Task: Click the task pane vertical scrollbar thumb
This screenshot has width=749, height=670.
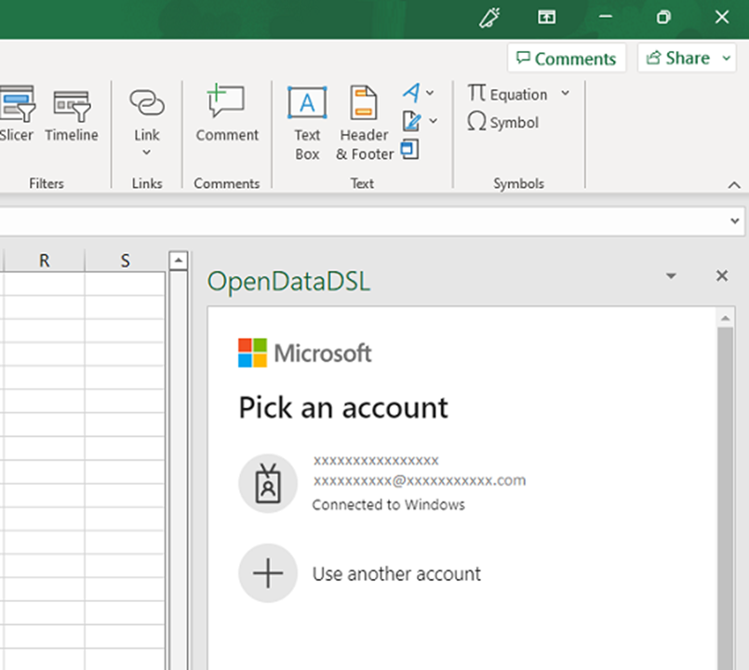Action: (x=725, y=498)
